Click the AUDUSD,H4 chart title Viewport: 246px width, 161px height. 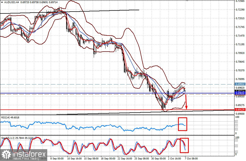(x=12, y=2)
